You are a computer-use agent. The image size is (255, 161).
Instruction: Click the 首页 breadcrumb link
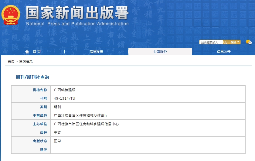(x=11, y=61)
